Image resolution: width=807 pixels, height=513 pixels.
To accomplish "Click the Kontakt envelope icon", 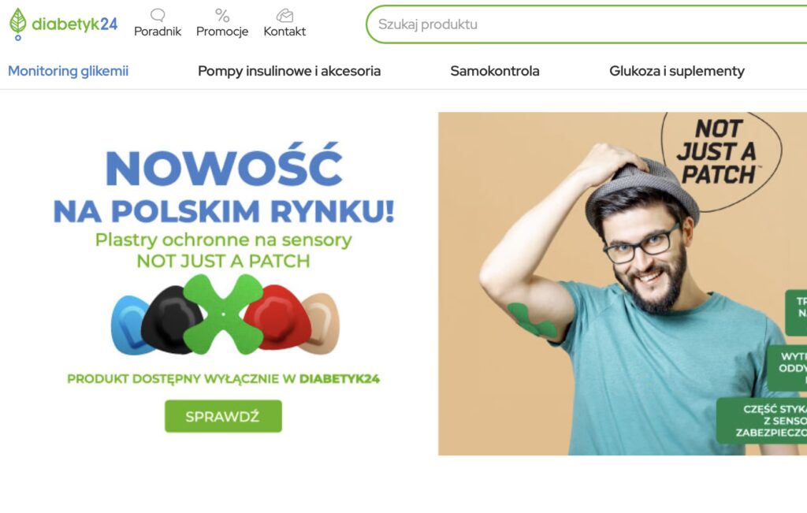I will click(284, 16).
